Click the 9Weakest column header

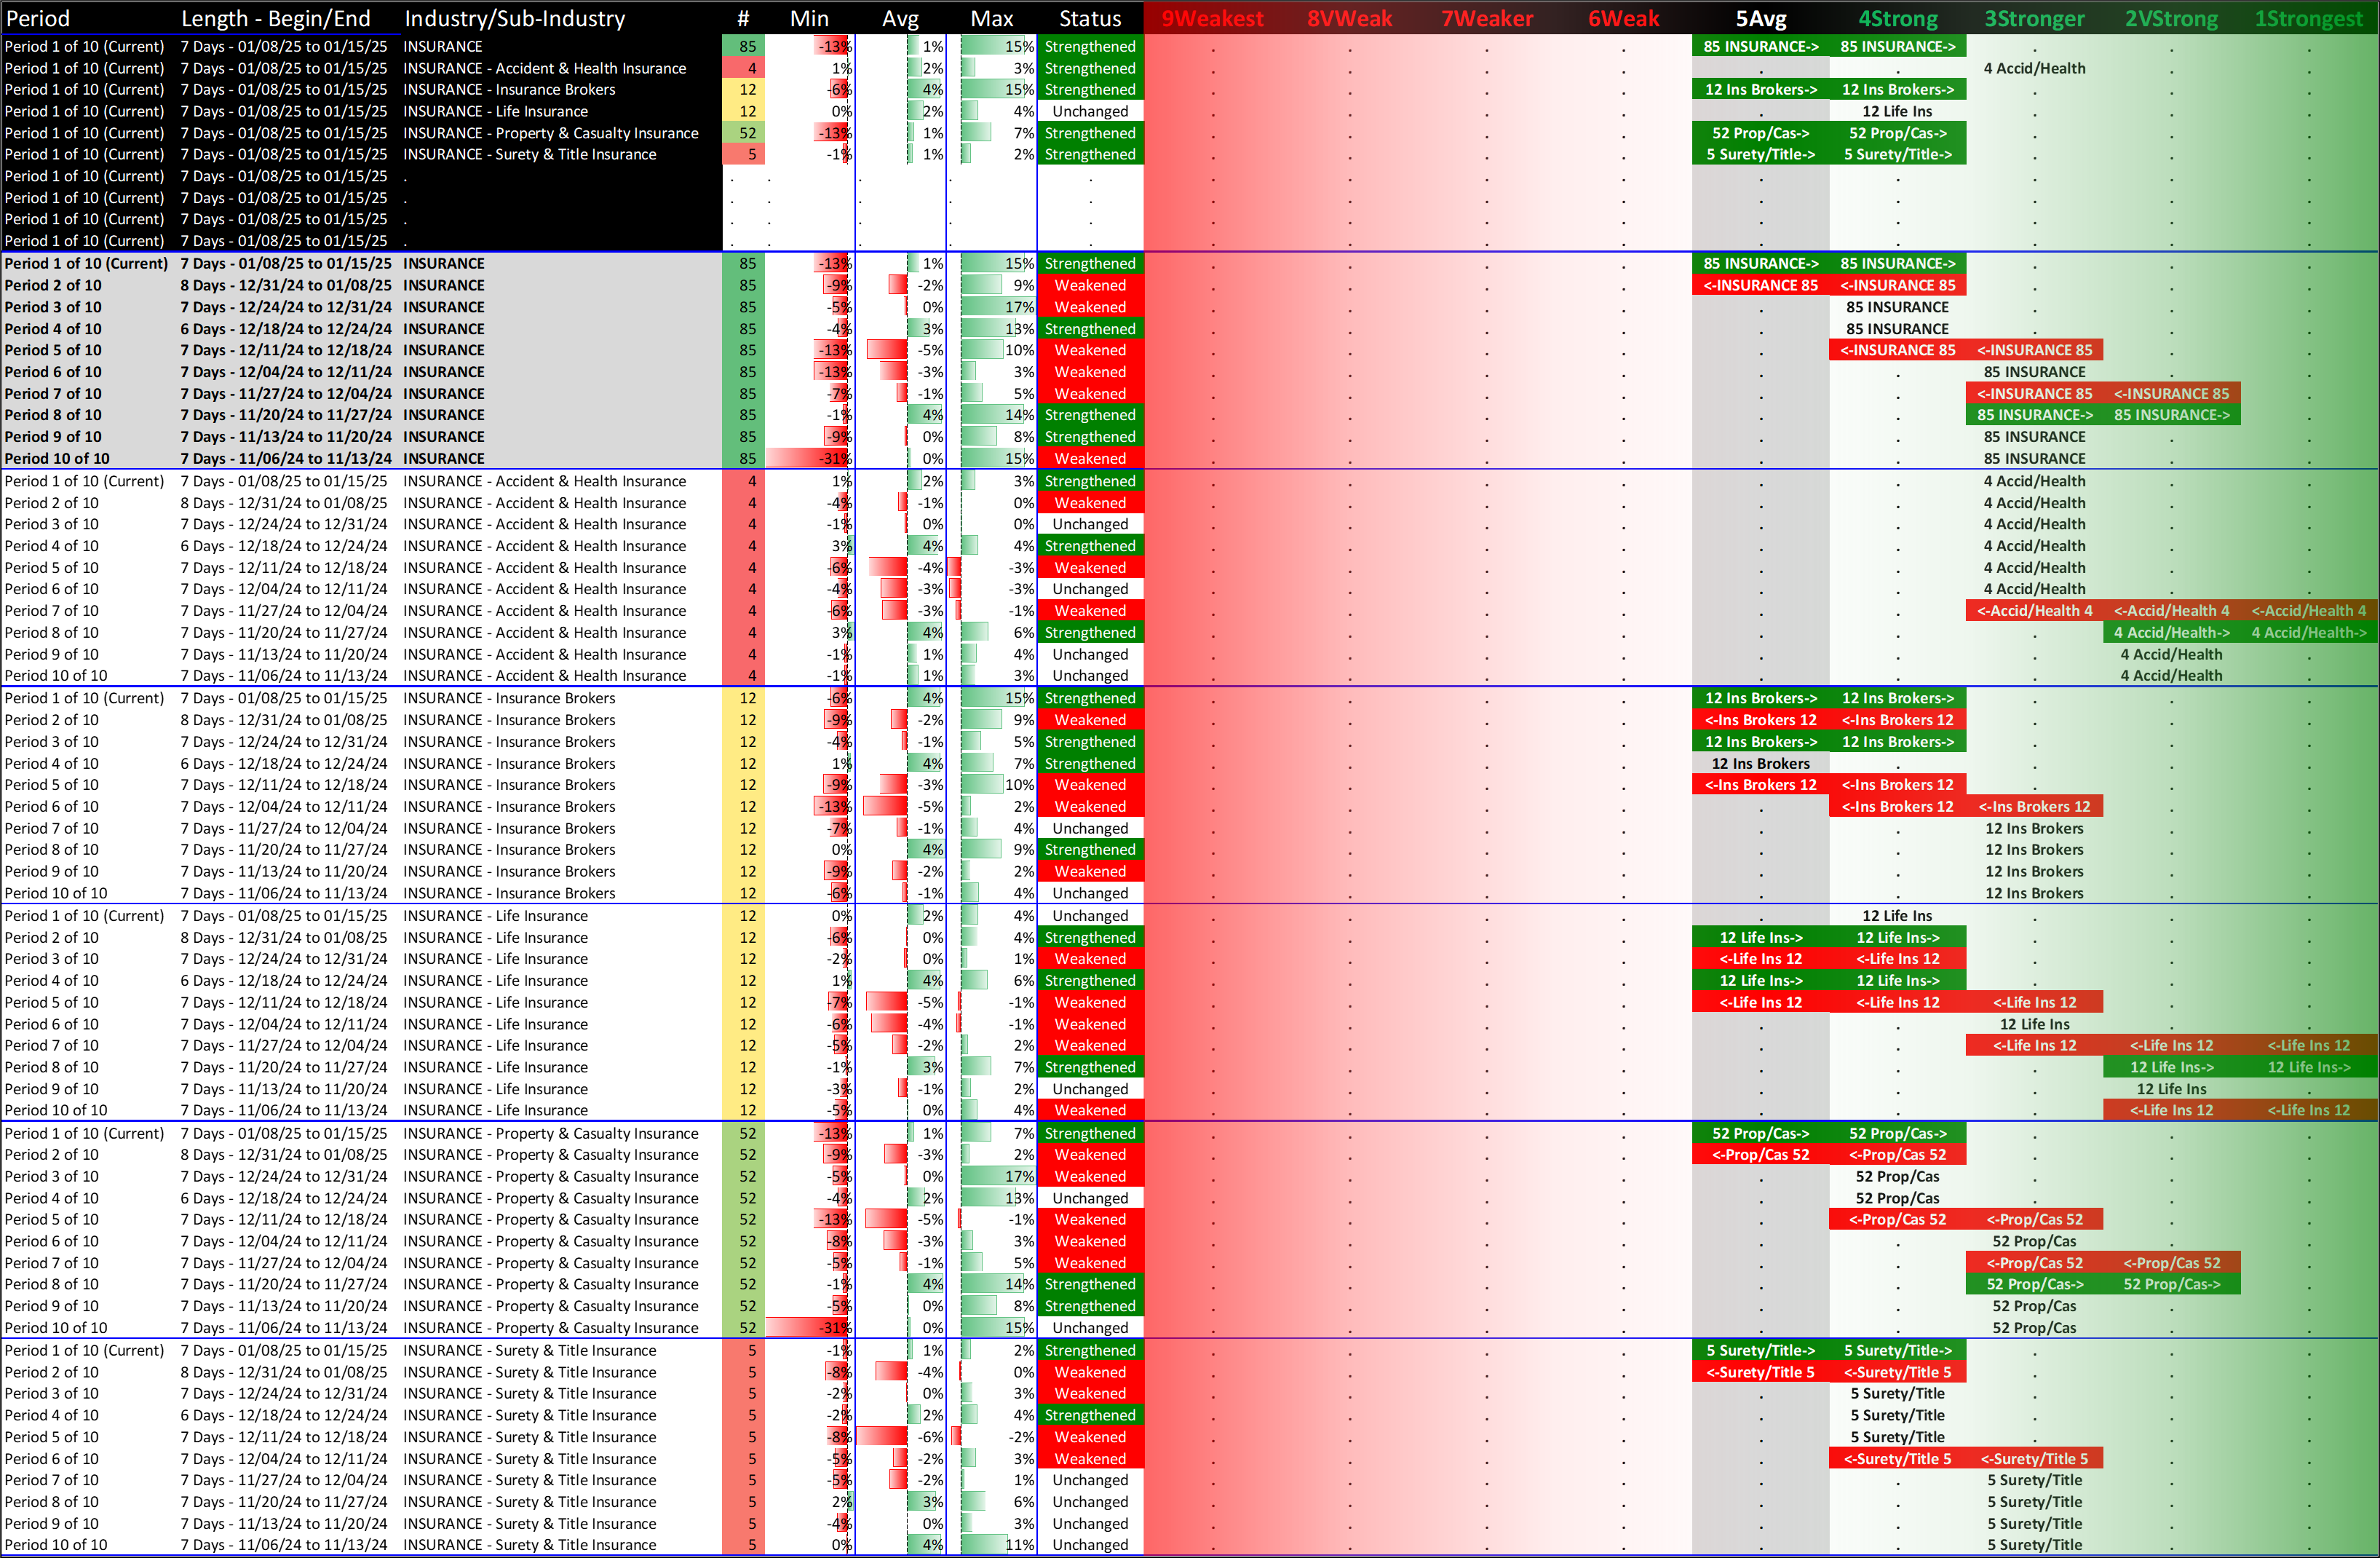pos(1212,18)
